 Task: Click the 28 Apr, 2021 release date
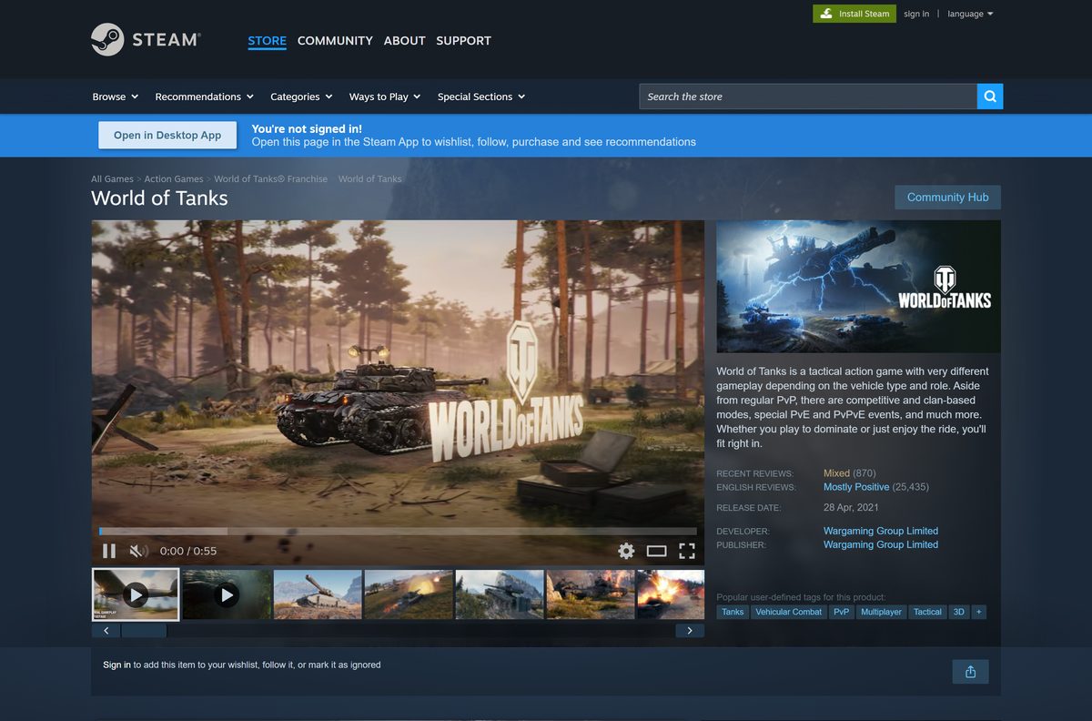(x=851, y=507)
